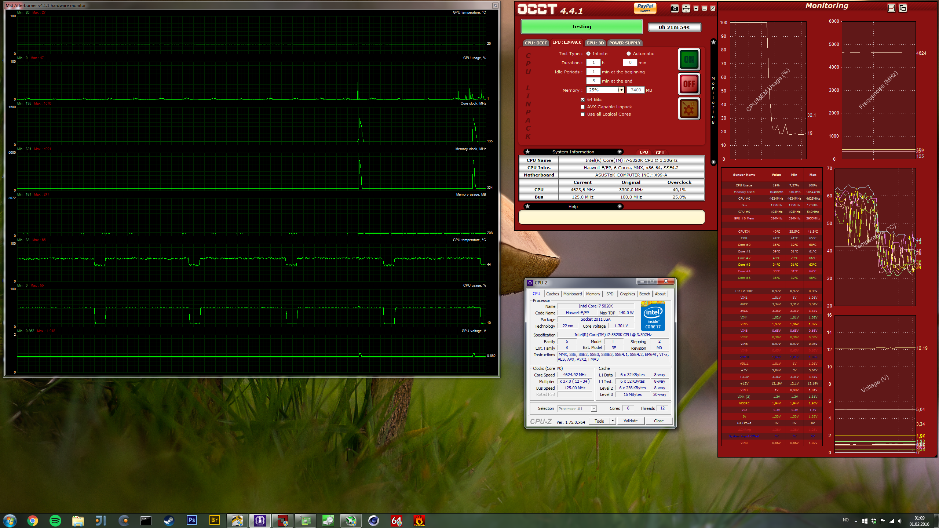Click the Help section star icon
The width and height of the screenshot is (939, 528).
click(x=527, y=206)
